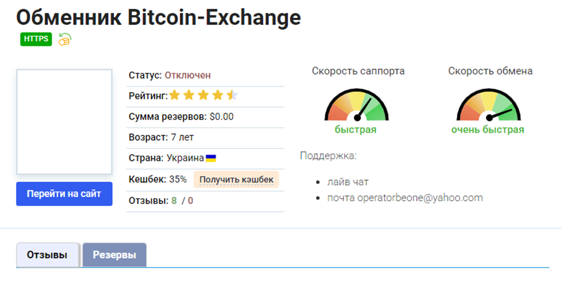
Task: Click the Получить кэшбек button
Action: (236, 180)
